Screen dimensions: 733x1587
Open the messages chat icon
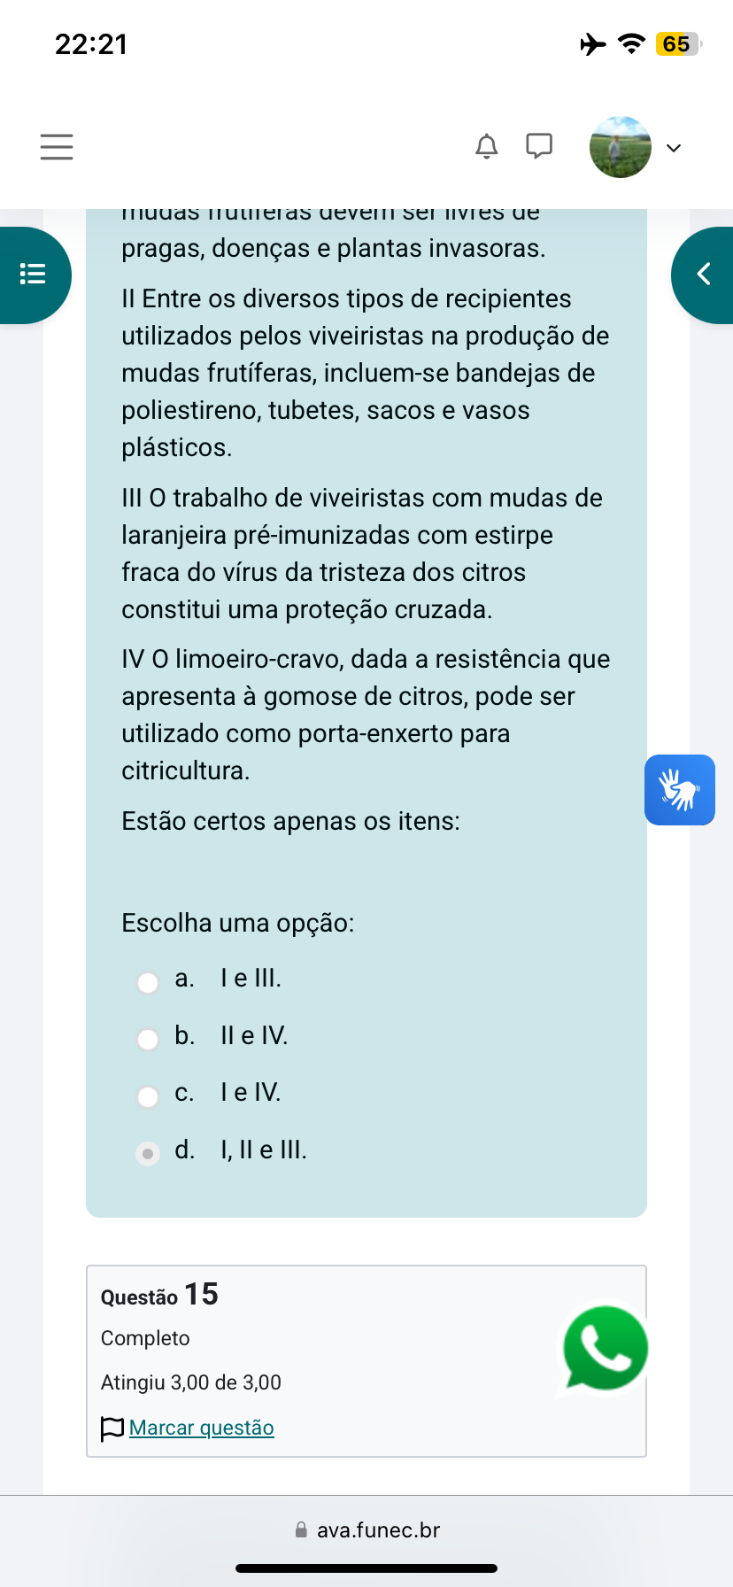pyautogui.click(x=539, y=146)
